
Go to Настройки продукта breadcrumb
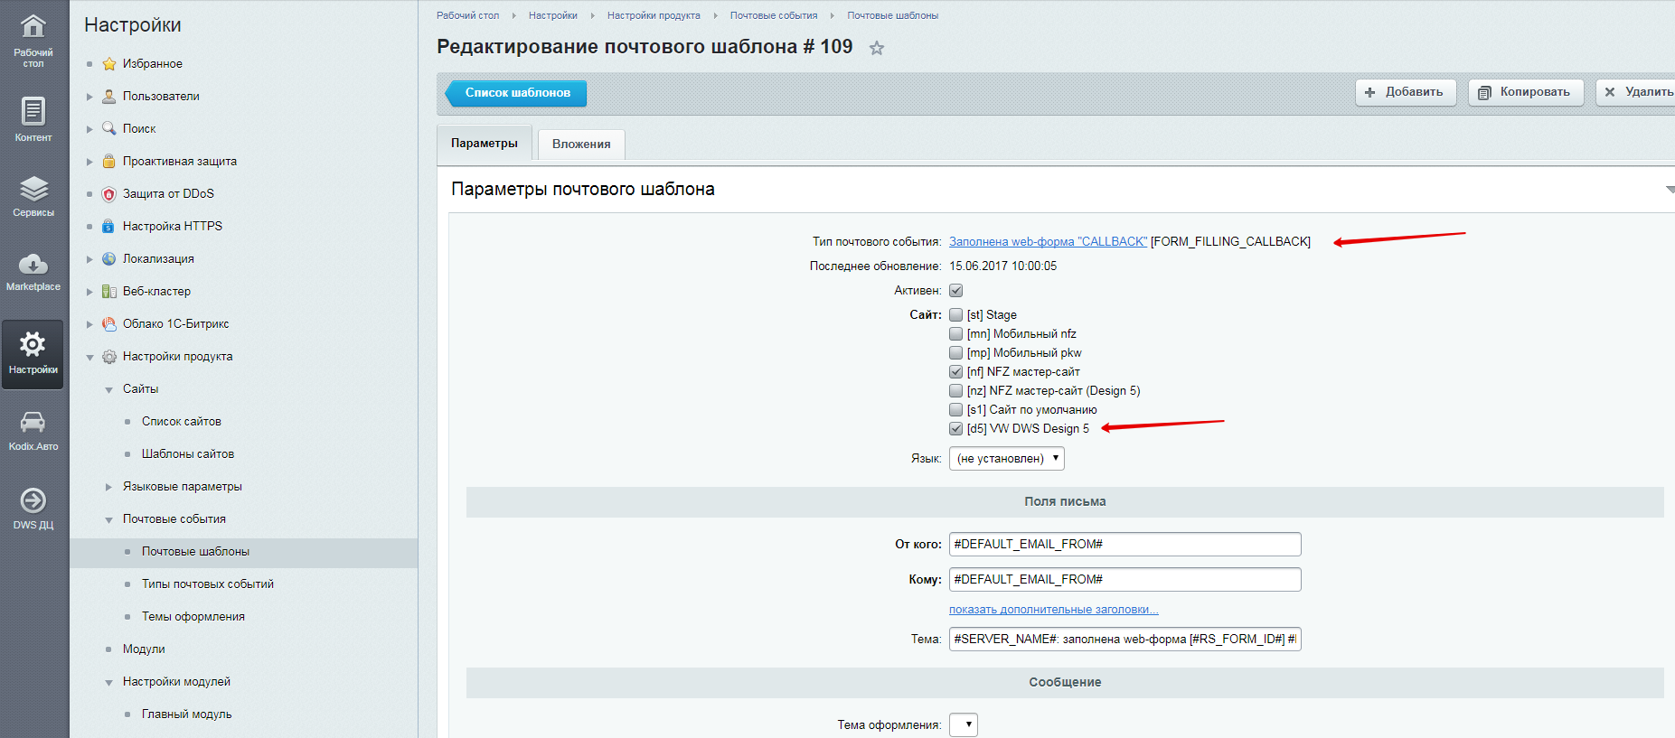(654, 15)
